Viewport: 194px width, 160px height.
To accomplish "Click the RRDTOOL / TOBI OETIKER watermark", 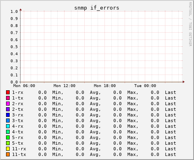I will click(190, 24).
